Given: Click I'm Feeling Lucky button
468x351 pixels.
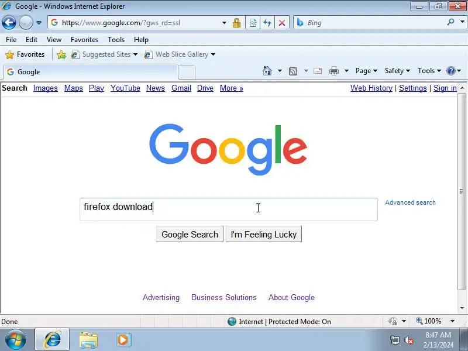Looking at the screenshot, I should 264,235.
